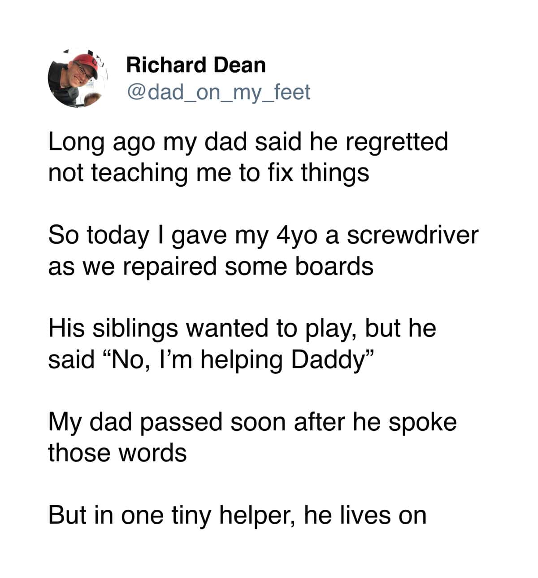Image resolution: width=538 pixels, height=578 pixels.
Task: Click the line "His siblings wanted to play"
Action: (x=242, y=328)
